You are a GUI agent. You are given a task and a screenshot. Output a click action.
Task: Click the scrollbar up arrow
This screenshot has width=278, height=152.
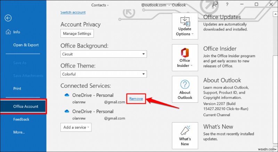275,14
